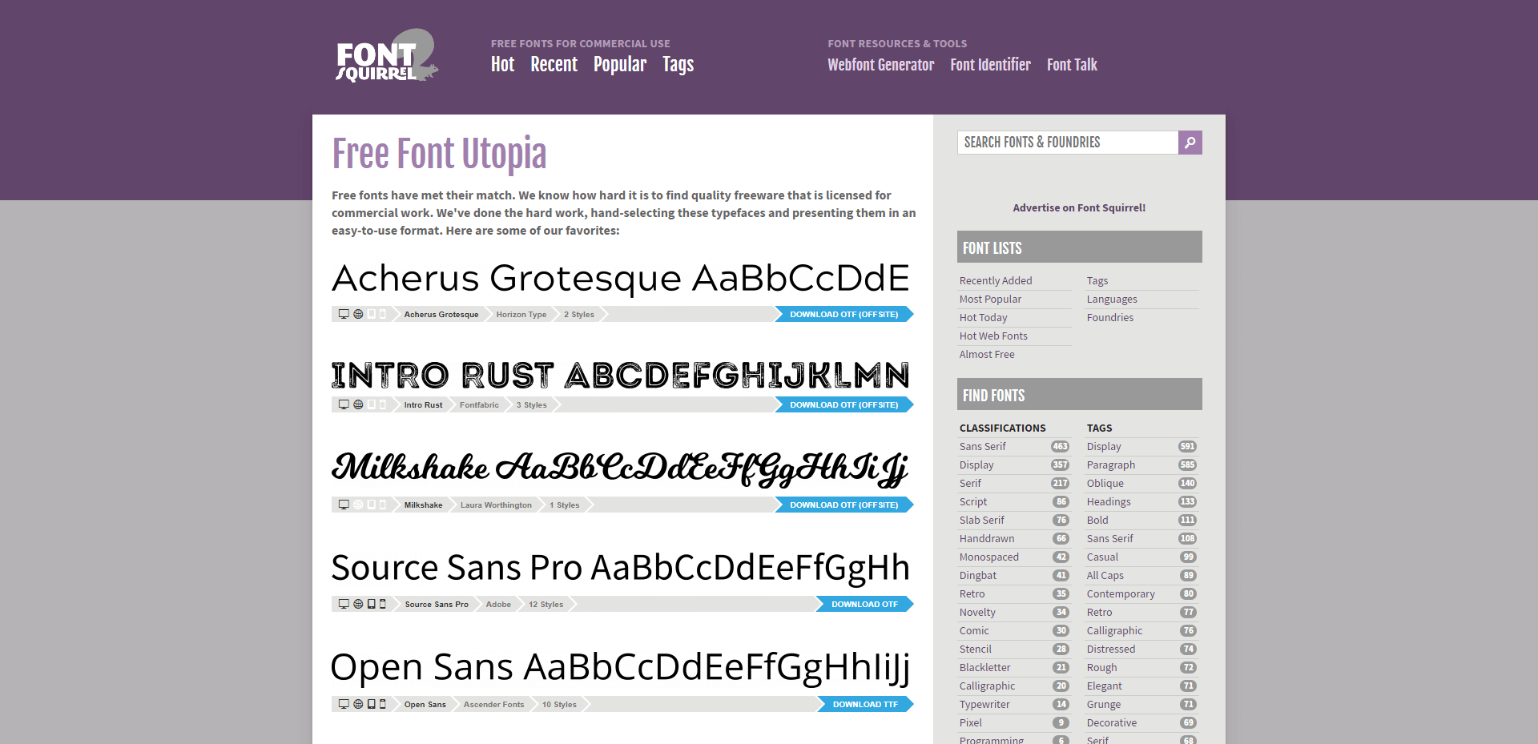Select tablet ebook icon in Source Sans Pro row
Viewport: 1538px width, 744px height.
(x=372, y=604)
